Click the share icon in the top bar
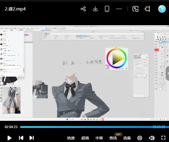169x142 pixels. (83, 9)
